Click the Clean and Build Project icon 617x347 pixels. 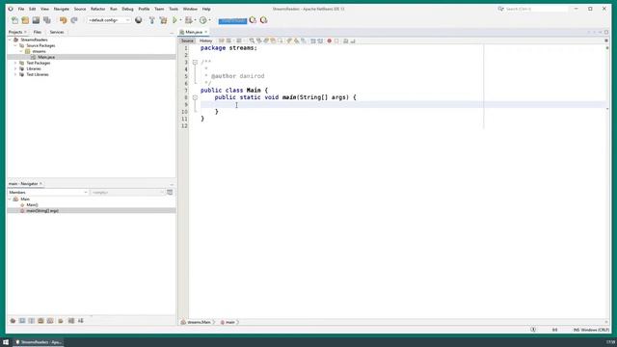point(163,20)
